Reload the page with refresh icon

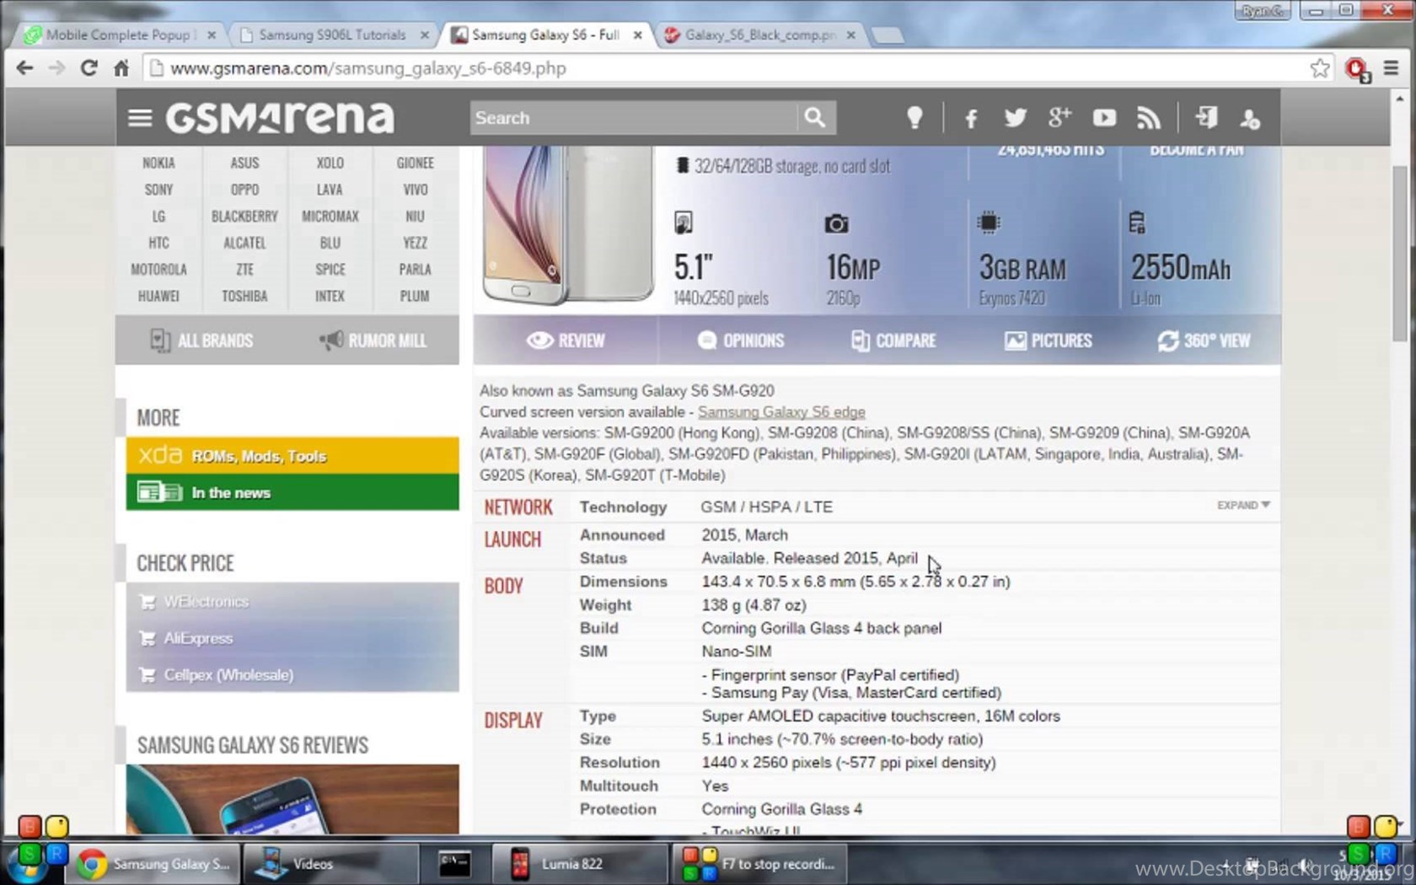[88, 68]
